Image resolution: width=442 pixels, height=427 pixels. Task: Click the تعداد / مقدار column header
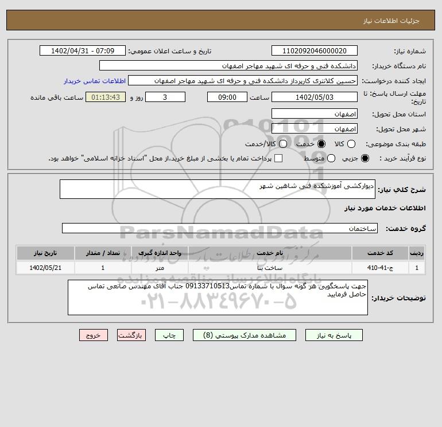pos(103,253)
